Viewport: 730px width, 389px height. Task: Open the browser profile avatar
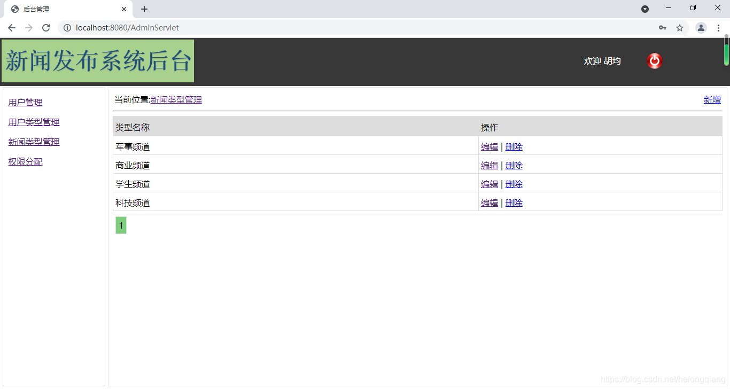(701, 27)
